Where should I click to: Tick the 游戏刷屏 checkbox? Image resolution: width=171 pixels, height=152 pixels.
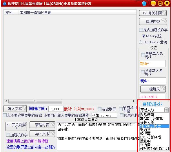99,109
